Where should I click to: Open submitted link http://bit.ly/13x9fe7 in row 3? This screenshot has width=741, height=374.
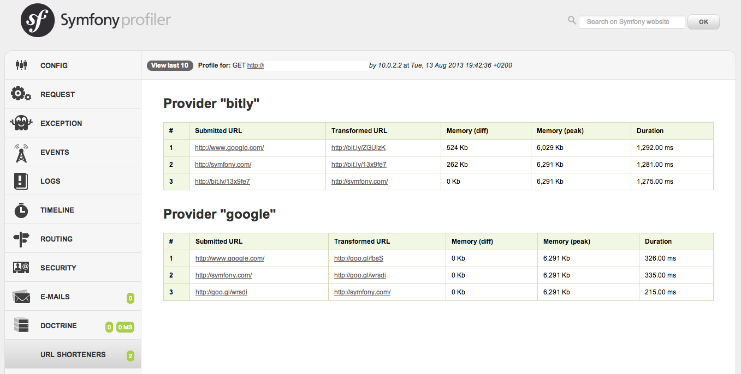(x=222, y=182)
